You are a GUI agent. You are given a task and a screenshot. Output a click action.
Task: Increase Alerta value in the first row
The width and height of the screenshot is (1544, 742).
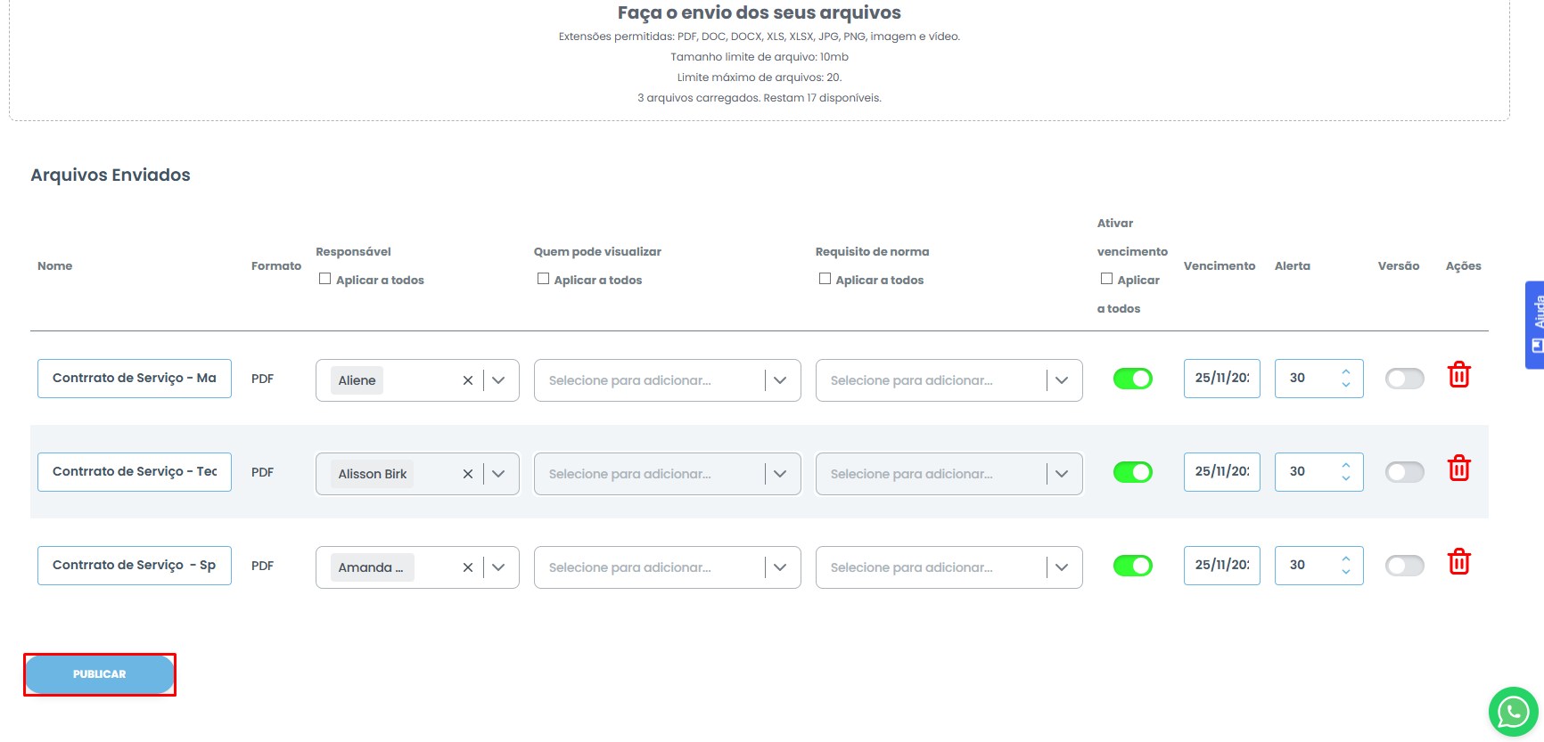pyautogui.click(x=1345, y=371)
